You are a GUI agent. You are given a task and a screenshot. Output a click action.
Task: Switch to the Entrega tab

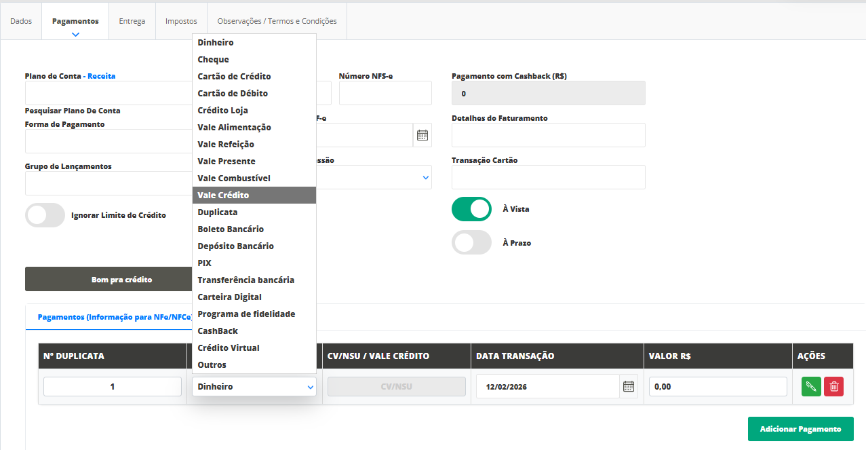coord(132,21)
